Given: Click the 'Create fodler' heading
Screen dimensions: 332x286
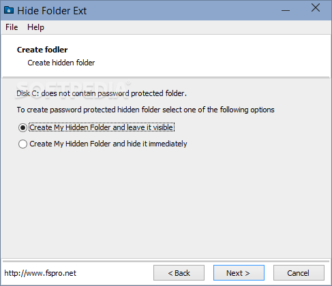Looking at the screenshot, I should coord(42,50).
